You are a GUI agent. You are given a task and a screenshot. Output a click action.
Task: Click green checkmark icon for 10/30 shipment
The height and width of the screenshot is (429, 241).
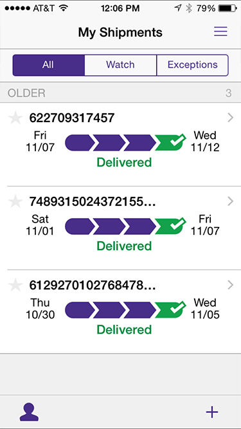click(170, 310)
